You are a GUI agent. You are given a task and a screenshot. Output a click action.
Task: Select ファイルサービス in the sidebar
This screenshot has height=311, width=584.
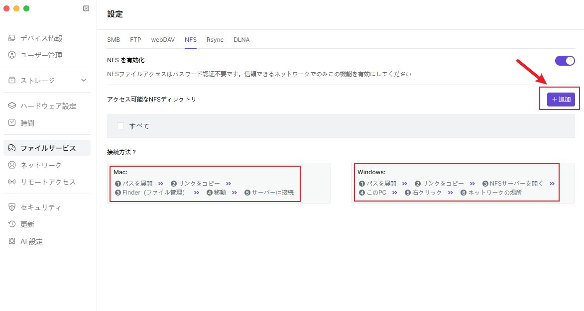click(x=47, y=148)
